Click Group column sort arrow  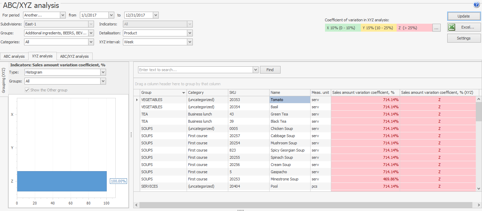click(184, 93)
